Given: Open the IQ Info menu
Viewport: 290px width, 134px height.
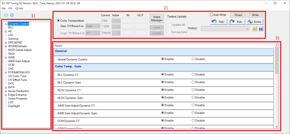Looking at the screenshot, I should point(19,8).
